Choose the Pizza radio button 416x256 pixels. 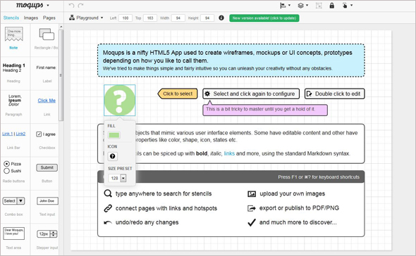pyautogui.click(x=7, y=164)
